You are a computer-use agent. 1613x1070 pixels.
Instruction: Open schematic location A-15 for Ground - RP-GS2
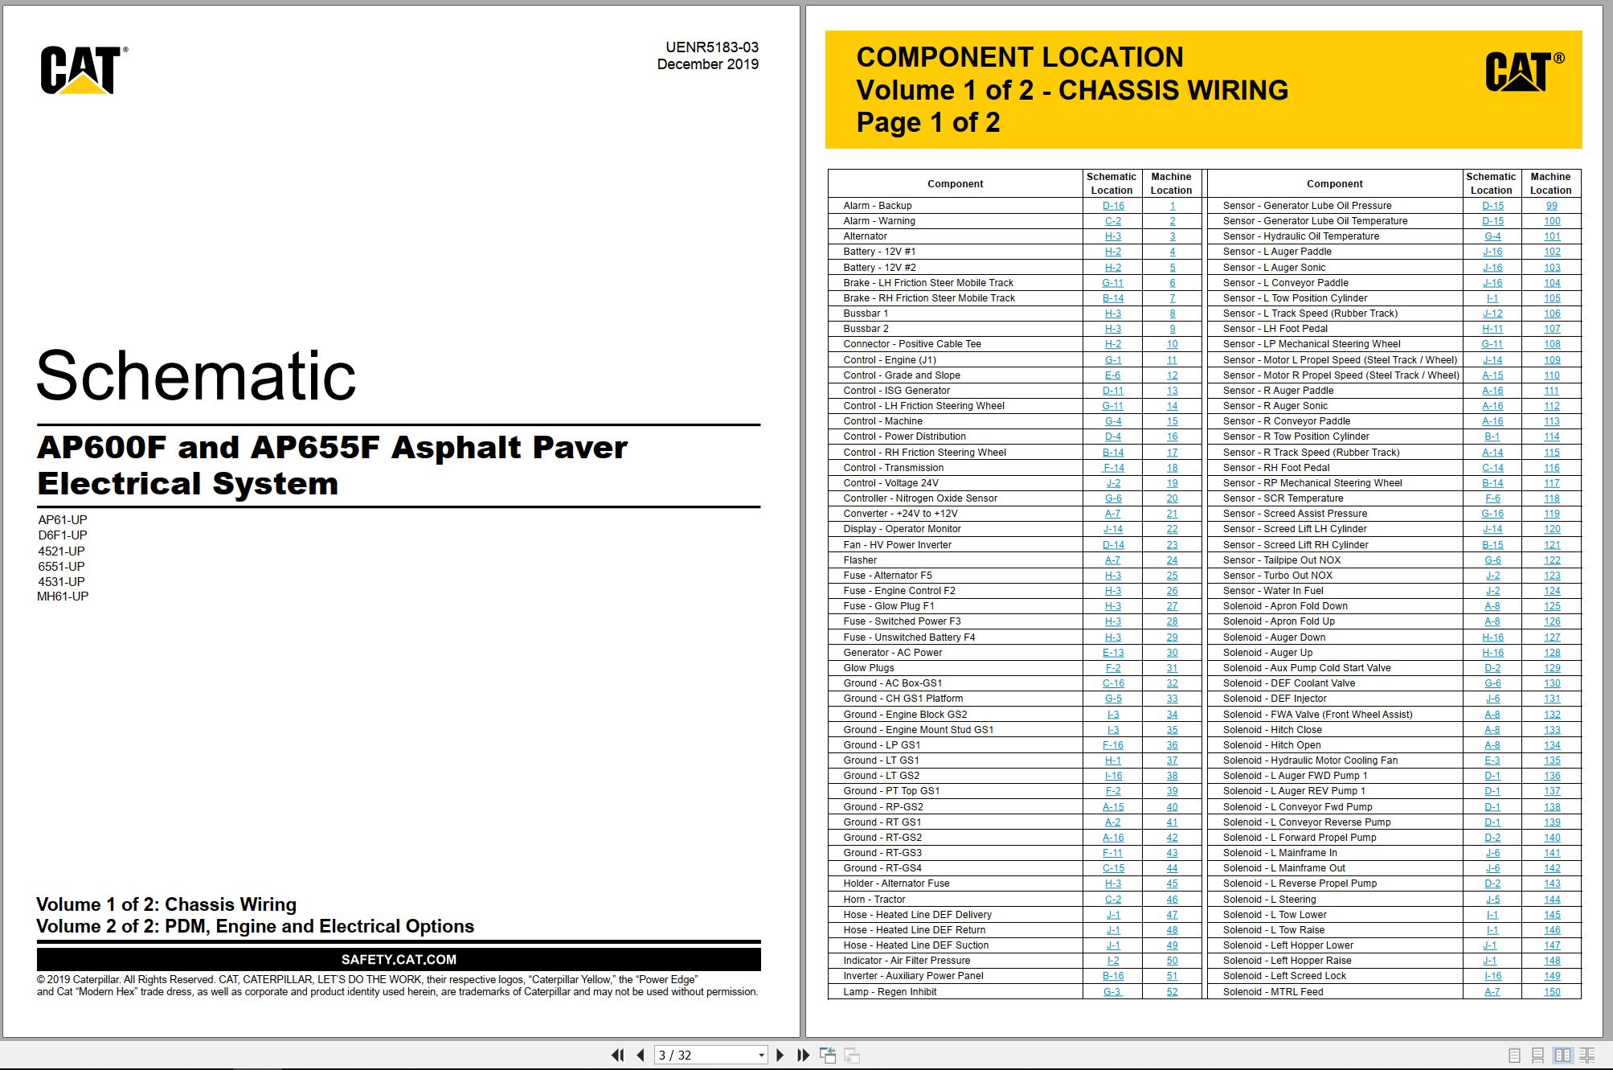coord(1113,807)
